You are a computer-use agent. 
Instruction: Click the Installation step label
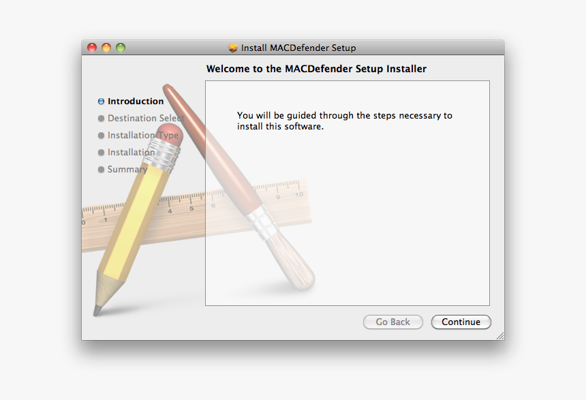click(x=132, y=152)
